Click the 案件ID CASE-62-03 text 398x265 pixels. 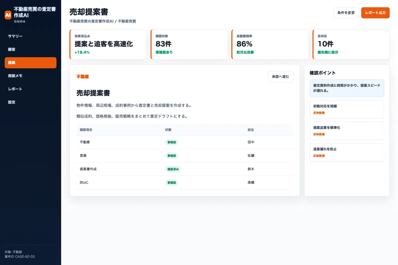[20, 257]
